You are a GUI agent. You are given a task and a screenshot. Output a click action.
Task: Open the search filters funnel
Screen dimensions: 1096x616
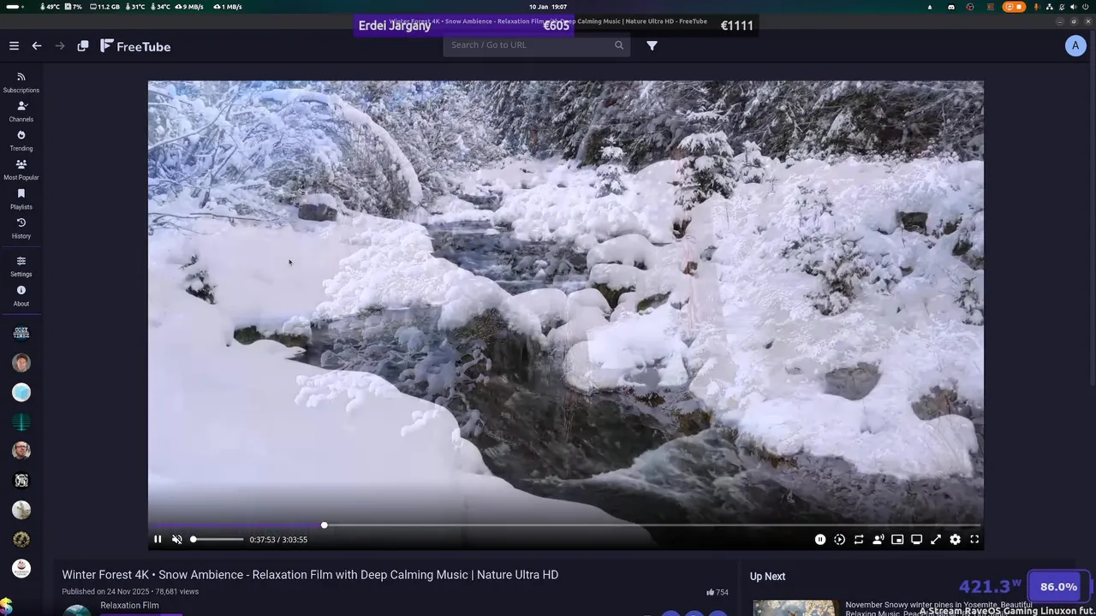tap(652, 46)
